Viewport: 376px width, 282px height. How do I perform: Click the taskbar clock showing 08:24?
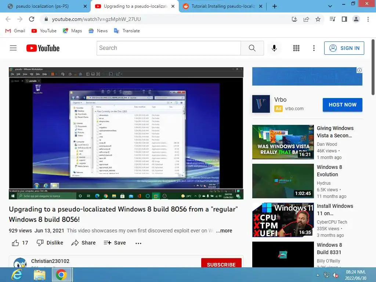355,275
